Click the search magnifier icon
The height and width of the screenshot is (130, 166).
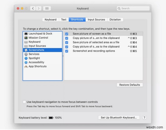click(119, 8)
